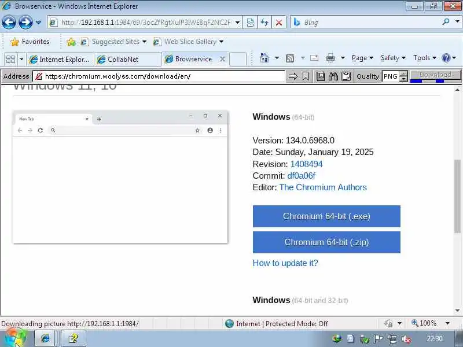
Task: Click the Print icon
Action: [x=330, y=58]
